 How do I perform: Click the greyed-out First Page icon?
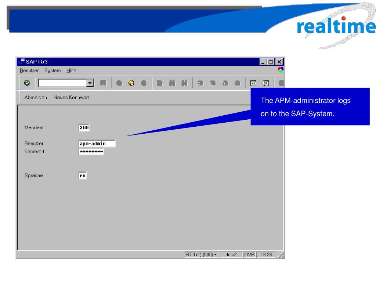click(x=200, y=83)
